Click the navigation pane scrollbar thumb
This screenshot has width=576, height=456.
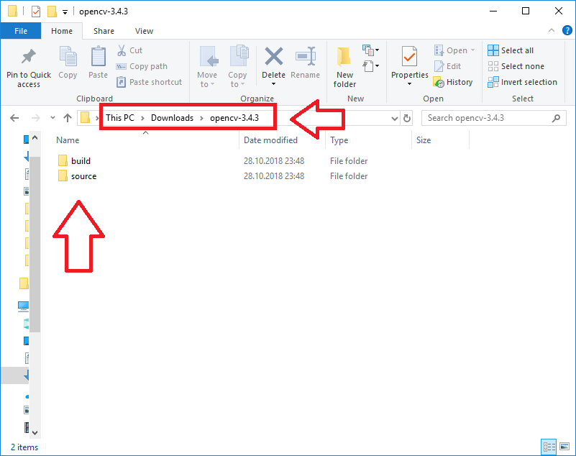[x=35, y=245]
